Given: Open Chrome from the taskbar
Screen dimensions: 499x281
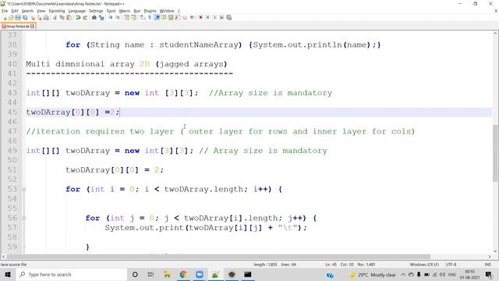Looking at the screenshot, I should tap(183, 274).
